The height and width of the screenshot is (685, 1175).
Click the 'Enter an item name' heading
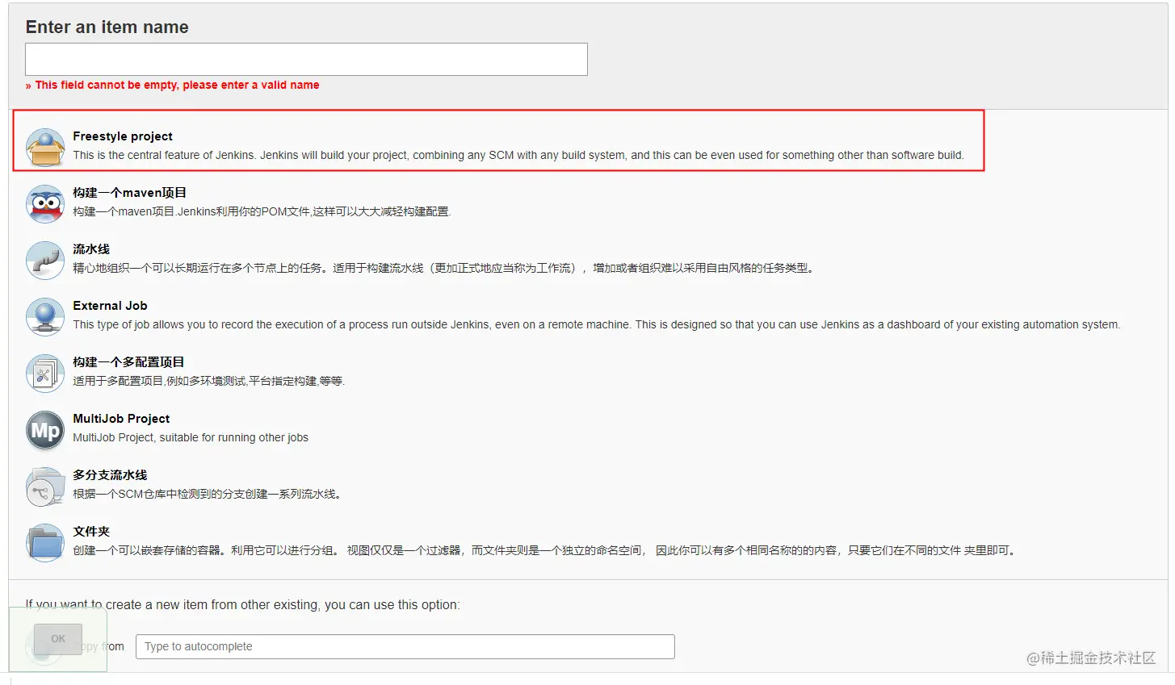tap(107, 27)
